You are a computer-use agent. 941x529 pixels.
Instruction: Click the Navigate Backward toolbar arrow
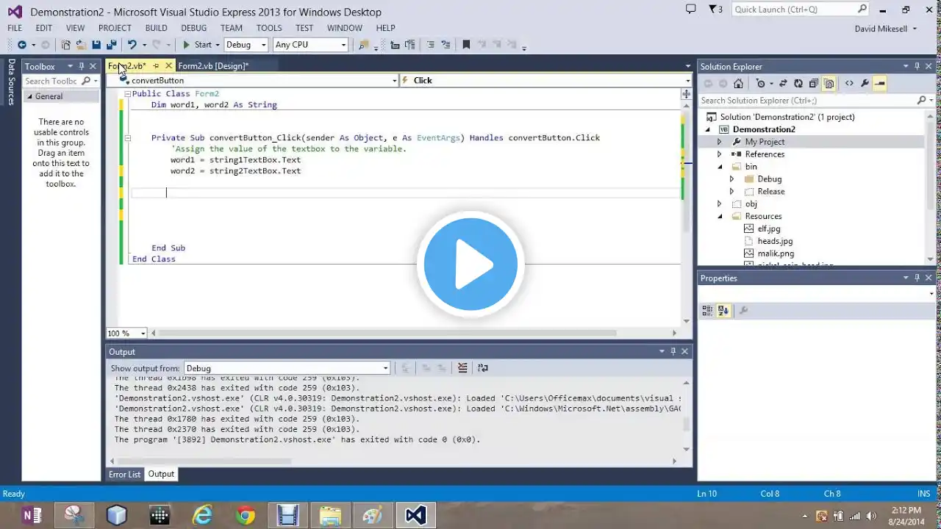tap(21, 45)
